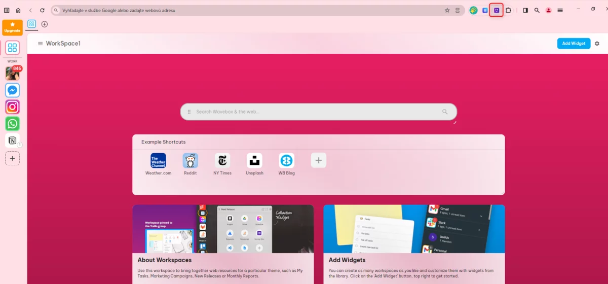The image size is (608, 284).
Task: Reload the current page
Action: [x=42, y=10]
